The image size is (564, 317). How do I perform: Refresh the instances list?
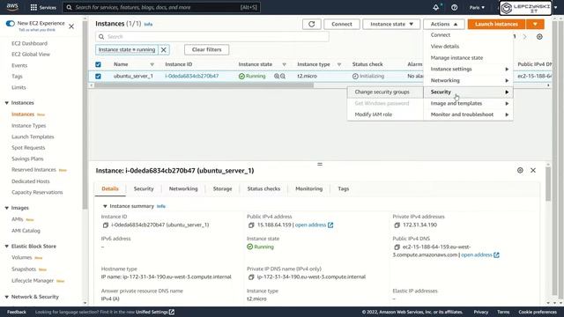[311, 24]
